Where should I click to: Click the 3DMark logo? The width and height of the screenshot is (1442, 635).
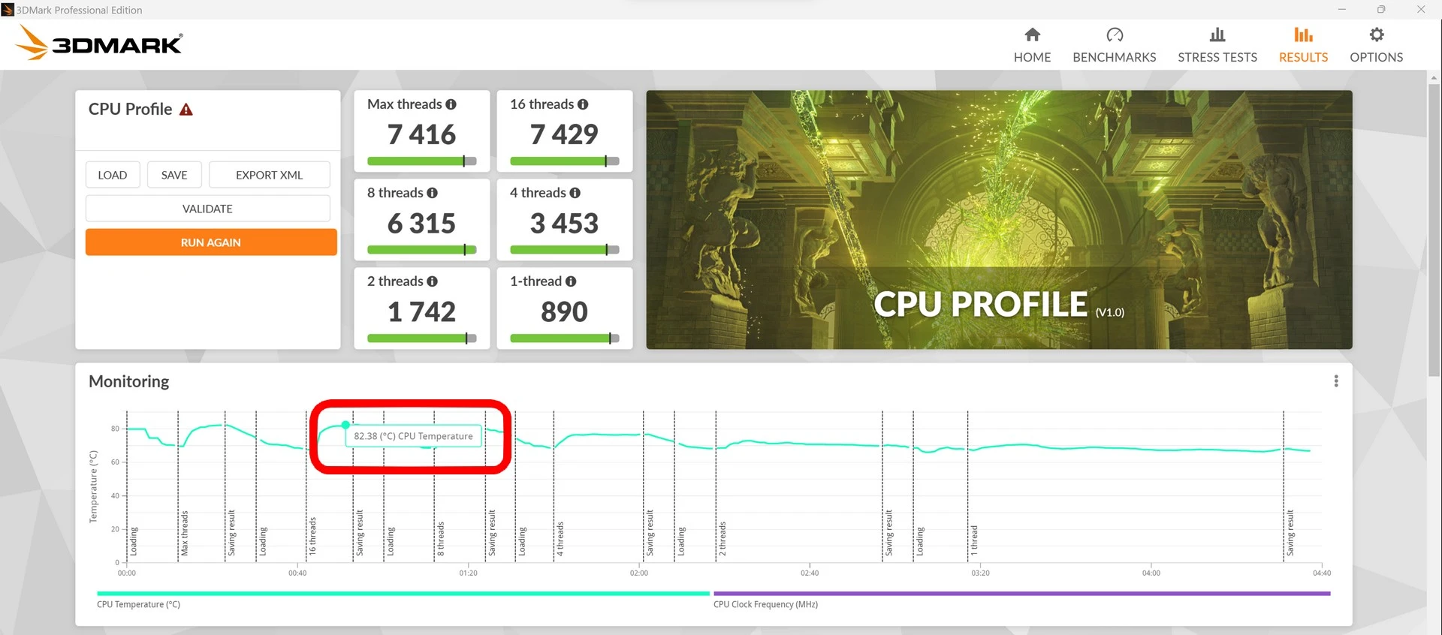pyautogui.click(x=98, y=43)
